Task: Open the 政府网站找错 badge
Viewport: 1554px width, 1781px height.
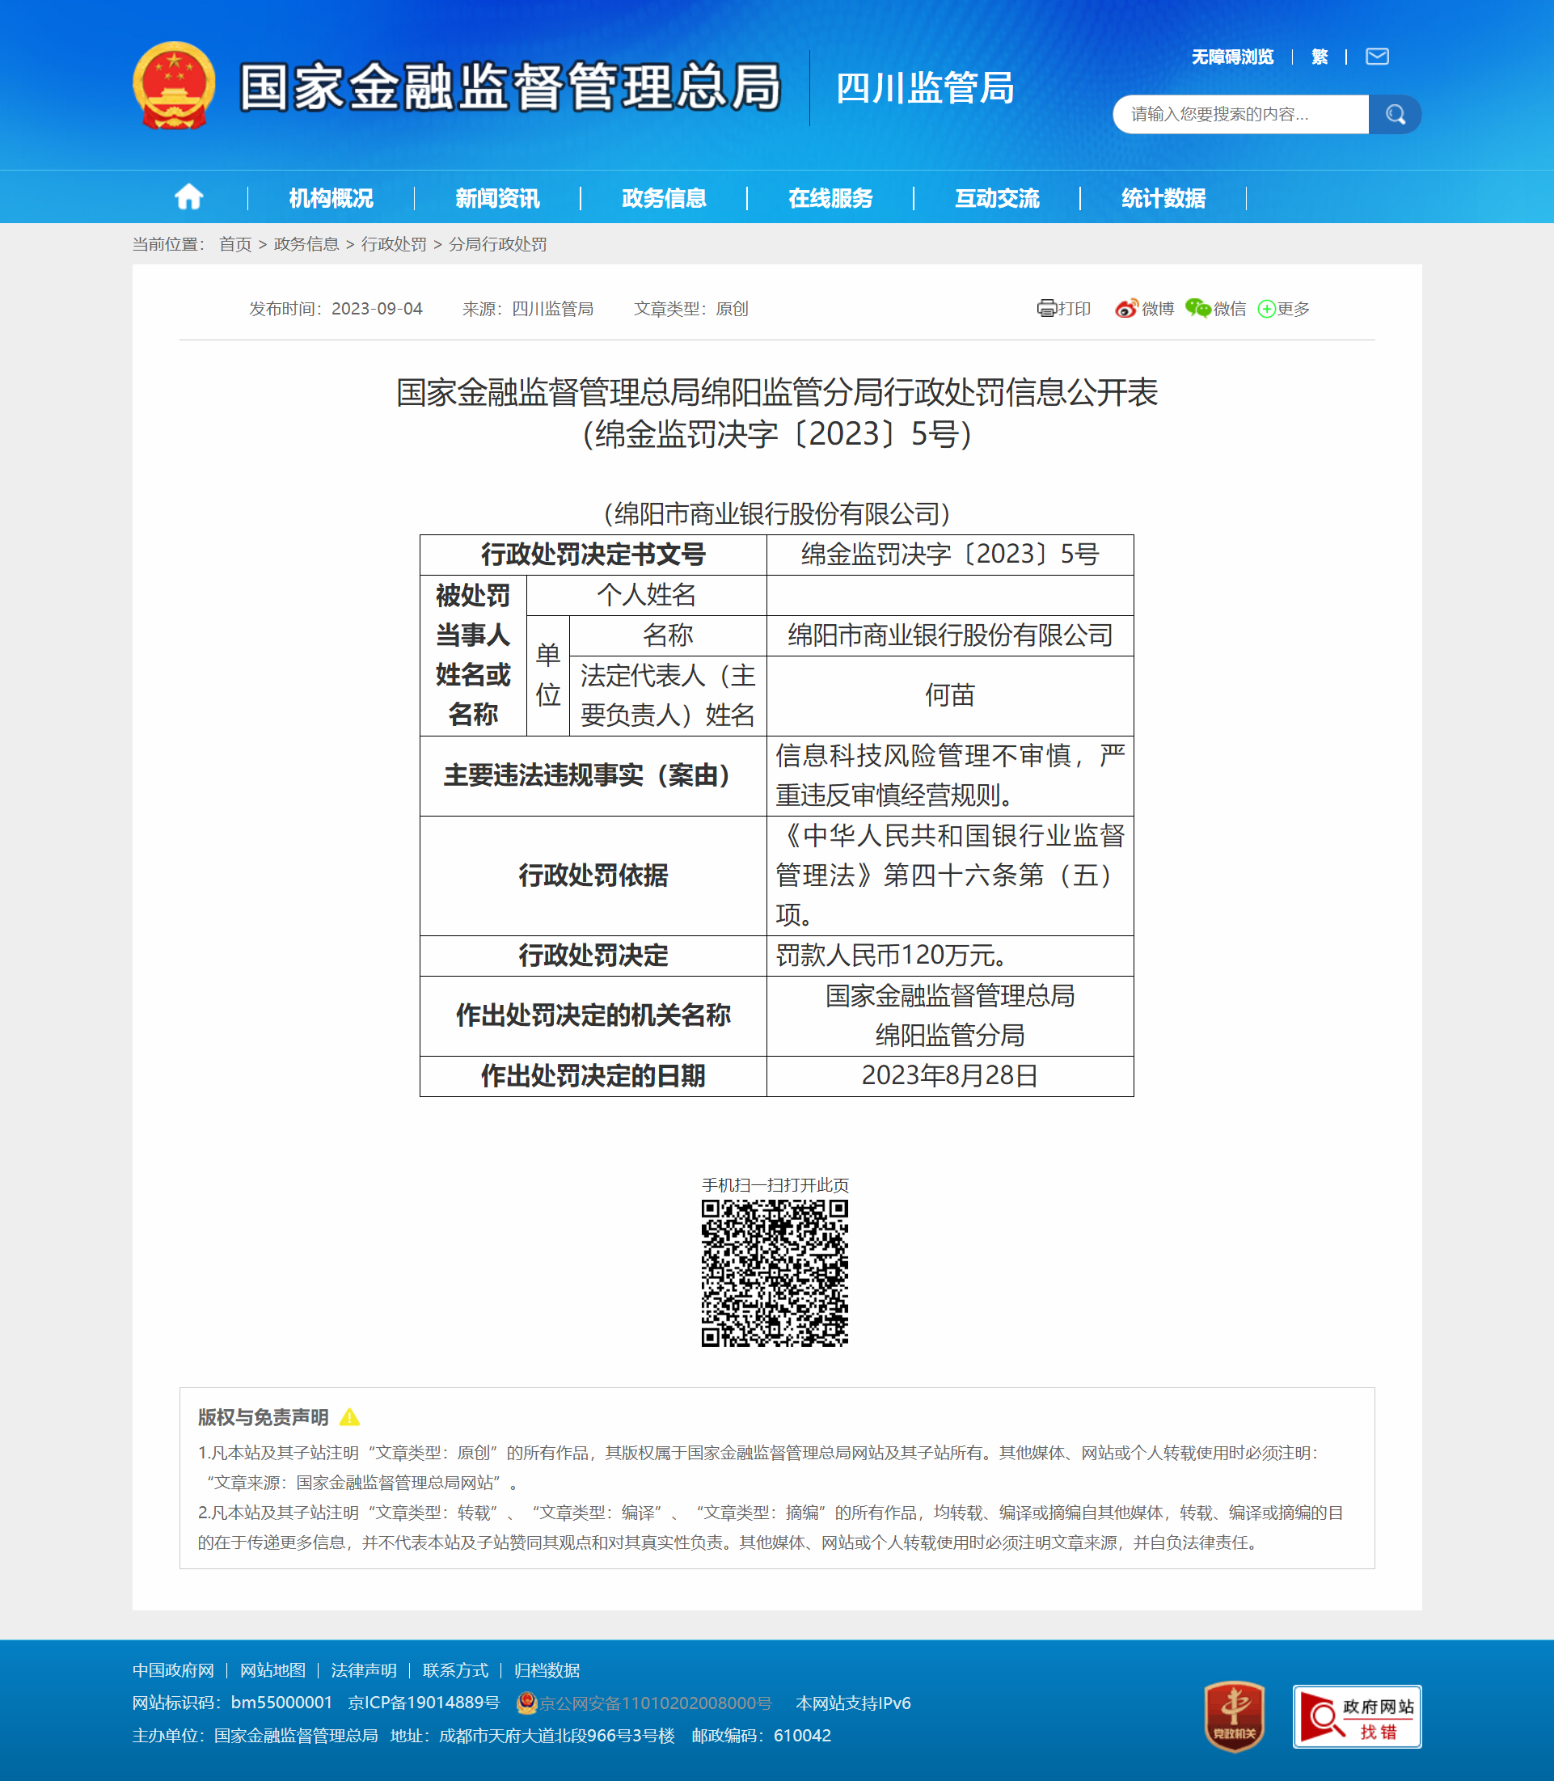Action: 1358,1717
